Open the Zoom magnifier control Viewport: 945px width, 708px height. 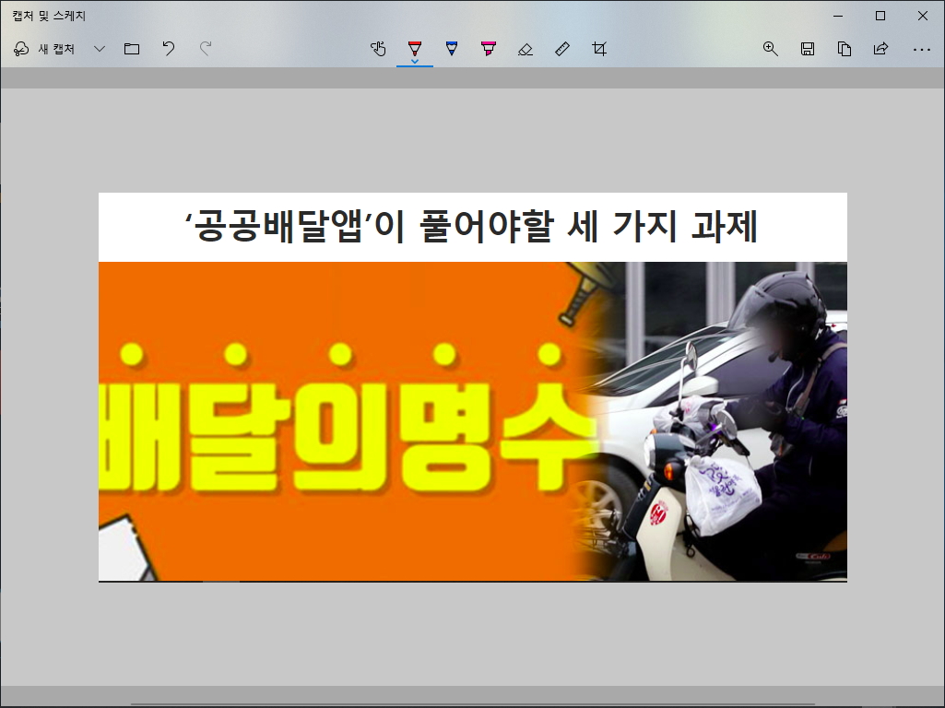(770, 49)
